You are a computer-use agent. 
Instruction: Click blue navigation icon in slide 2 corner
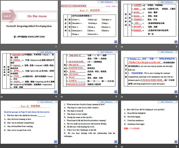coord(116,41)
